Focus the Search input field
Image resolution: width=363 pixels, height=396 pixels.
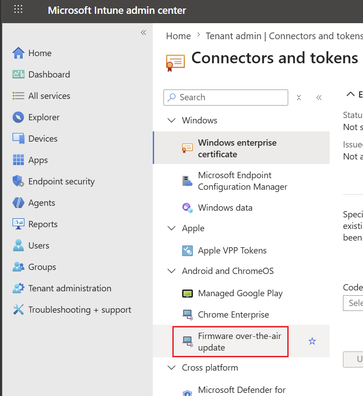click(225, 98)
